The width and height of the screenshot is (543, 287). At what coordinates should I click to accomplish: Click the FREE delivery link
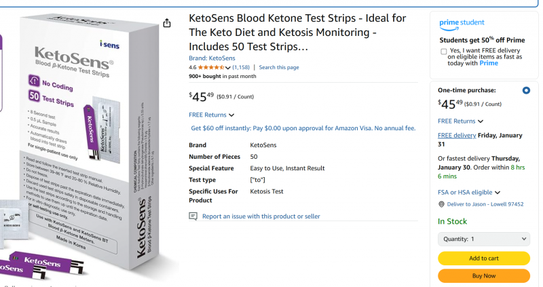[x=457, y=136]
